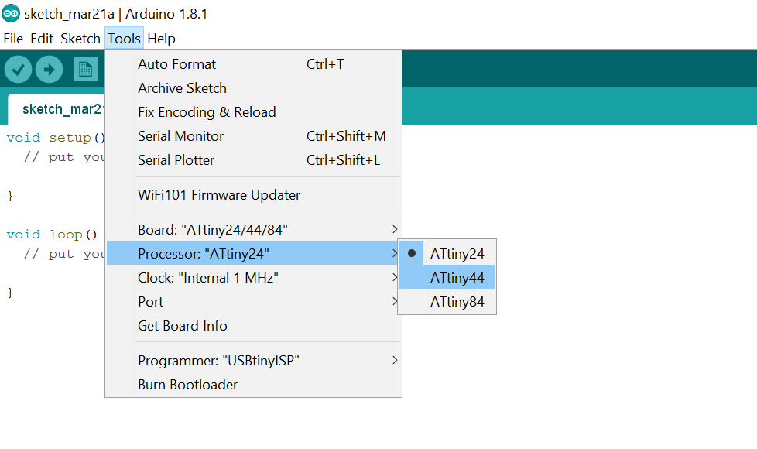Launch the Serial Monitor from Tools
This screenshot has width=757, height=449.
pos(253,136)
